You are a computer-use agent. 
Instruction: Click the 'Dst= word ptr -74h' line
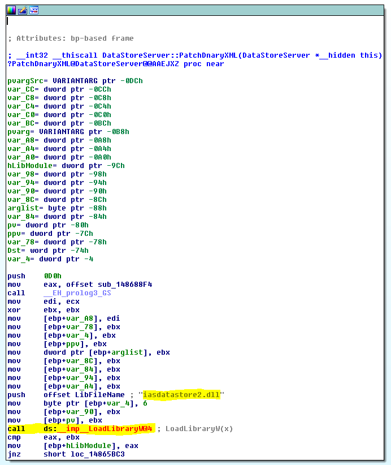[48, 251]
